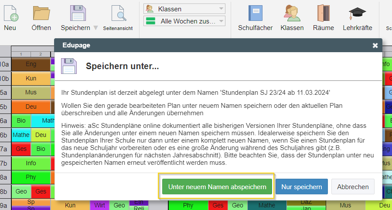This screenshot has height=210, width=392.
Task: Select Bio lesson in row 7a
Action: point(41,149)
